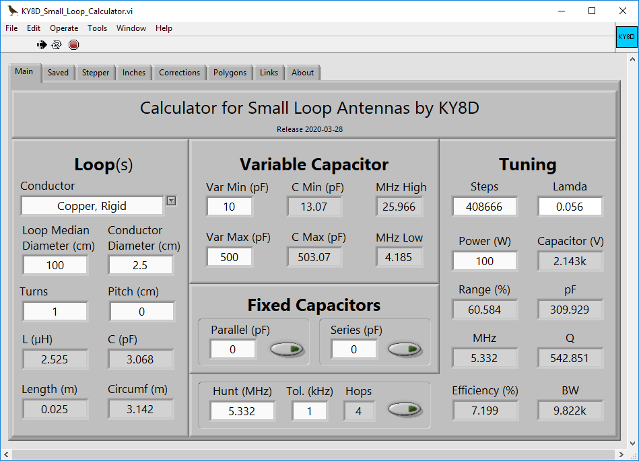Click the horizontal scrollbar right arrow

tap(621, 454)
